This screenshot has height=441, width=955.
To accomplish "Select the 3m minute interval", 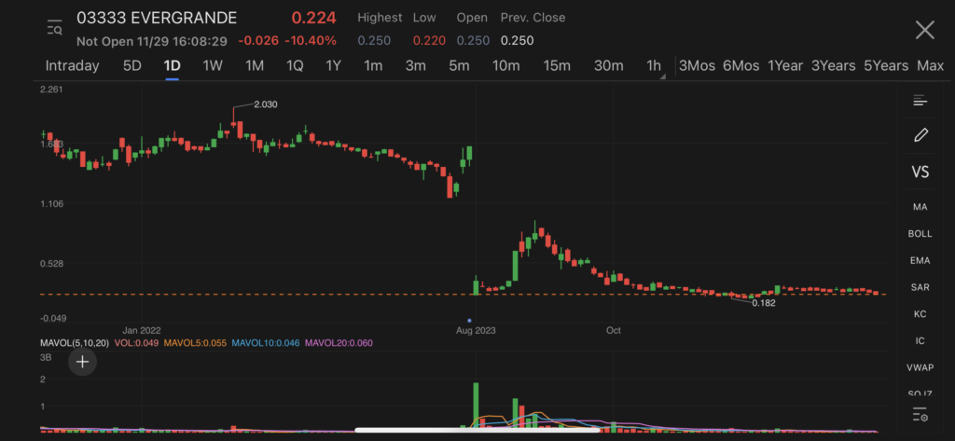I will click(x=415, y=66).
